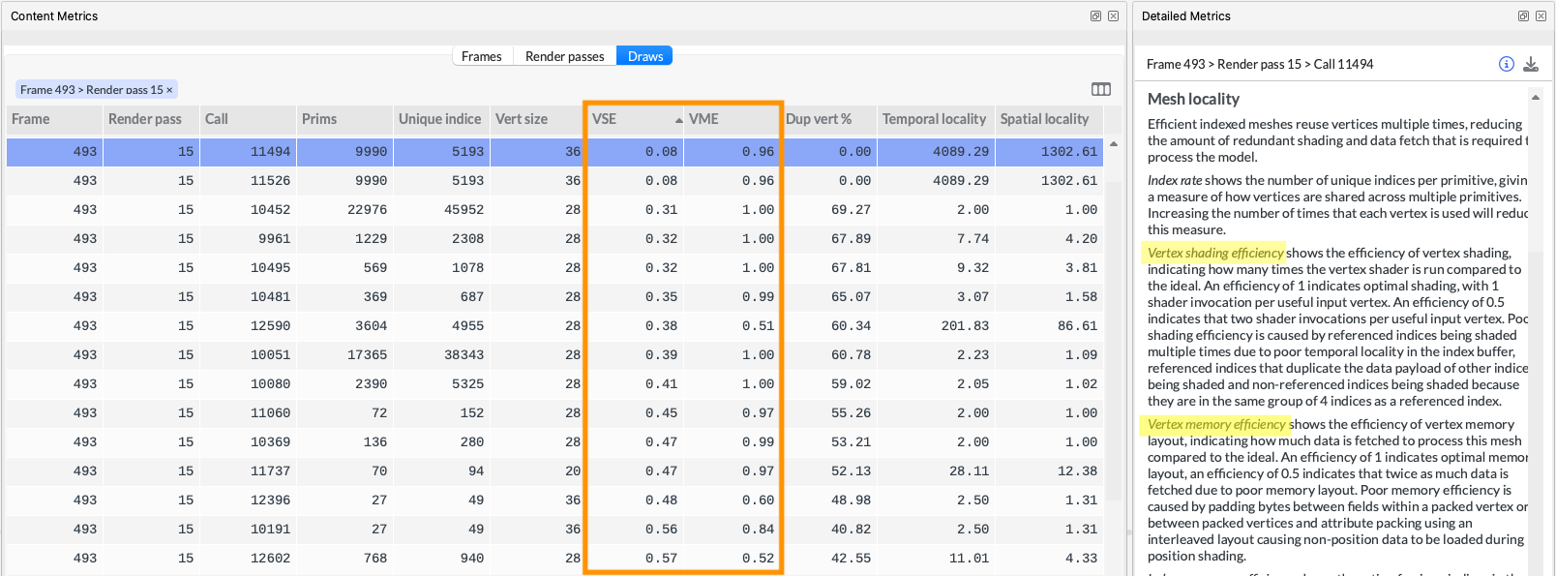Click the Dup vert % value 42.55
The image size is (1556, 576).
coord(851,558)
